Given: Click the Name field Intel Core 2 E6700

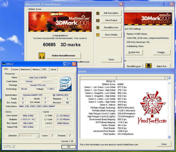Looking at the screenshot, I should click(38, 78).
